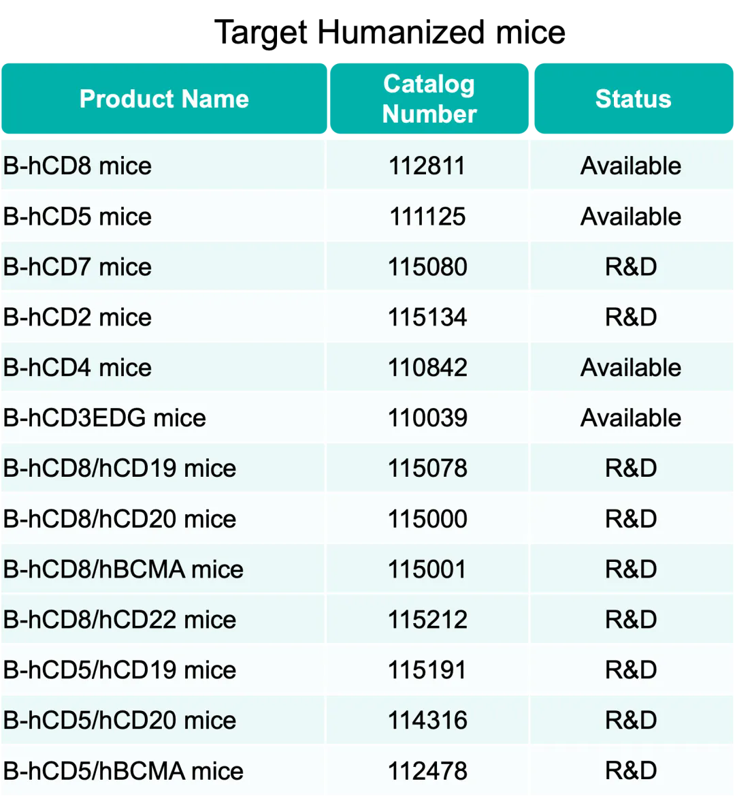Open the B-hCD8/hCD22 mice entry
Viewport: 735px width, 803px height.
click(x=120, y=620)
